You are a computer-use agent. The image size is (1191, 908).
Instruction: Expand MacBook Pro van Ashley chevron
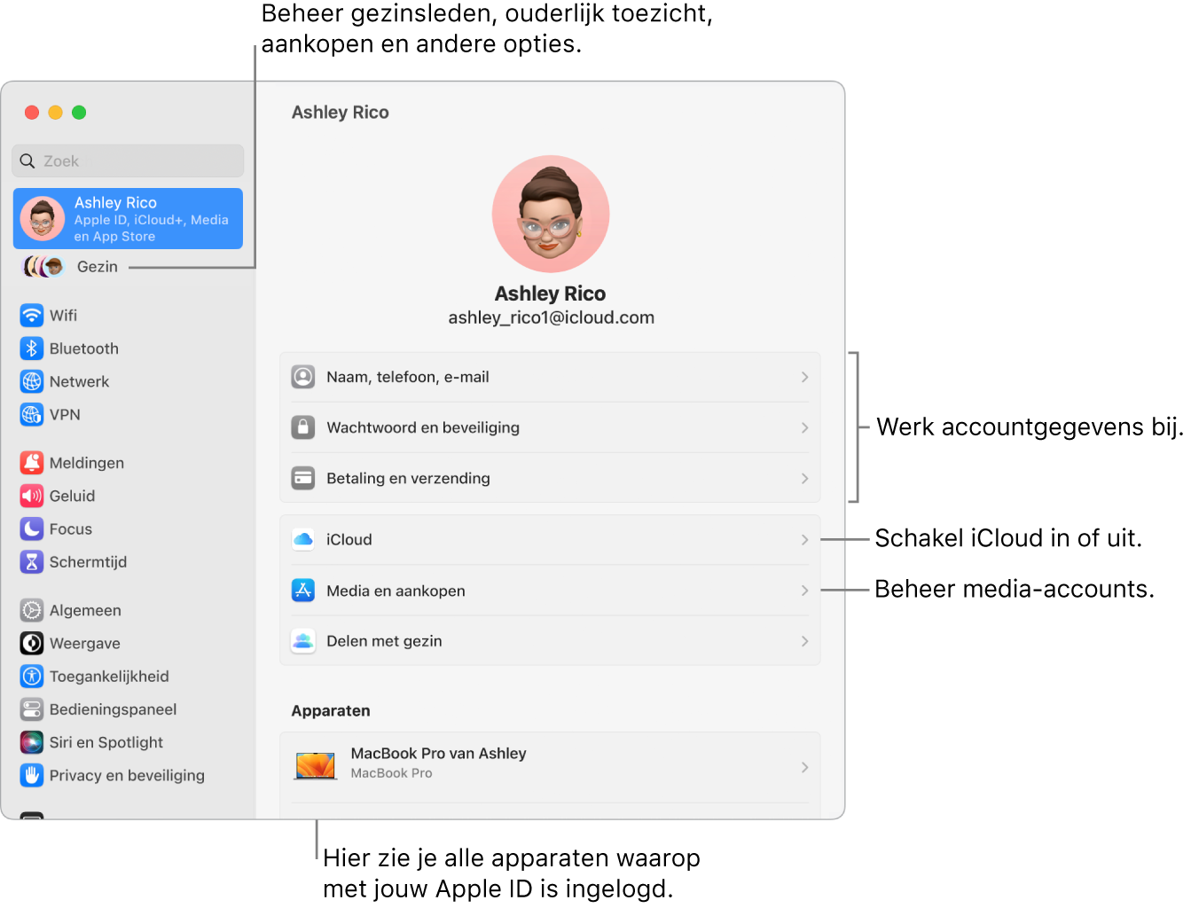(x=804, y=767)
